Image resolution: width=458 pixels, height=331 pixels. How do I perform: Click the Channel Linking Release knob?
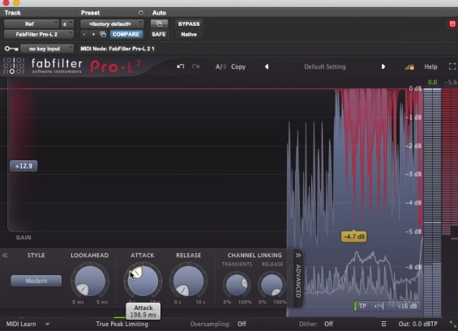(272, 285)
